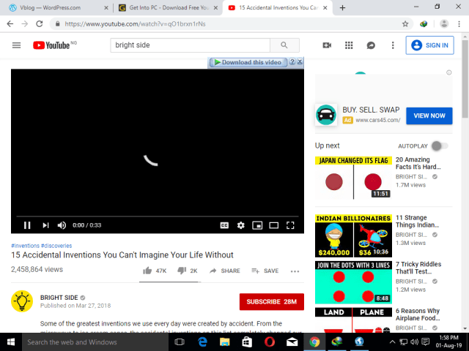The height and width of the screenshot is (351, 469).
Task: Enable the miniplayer
Action: pyautogui.click(x=257, y=225)
